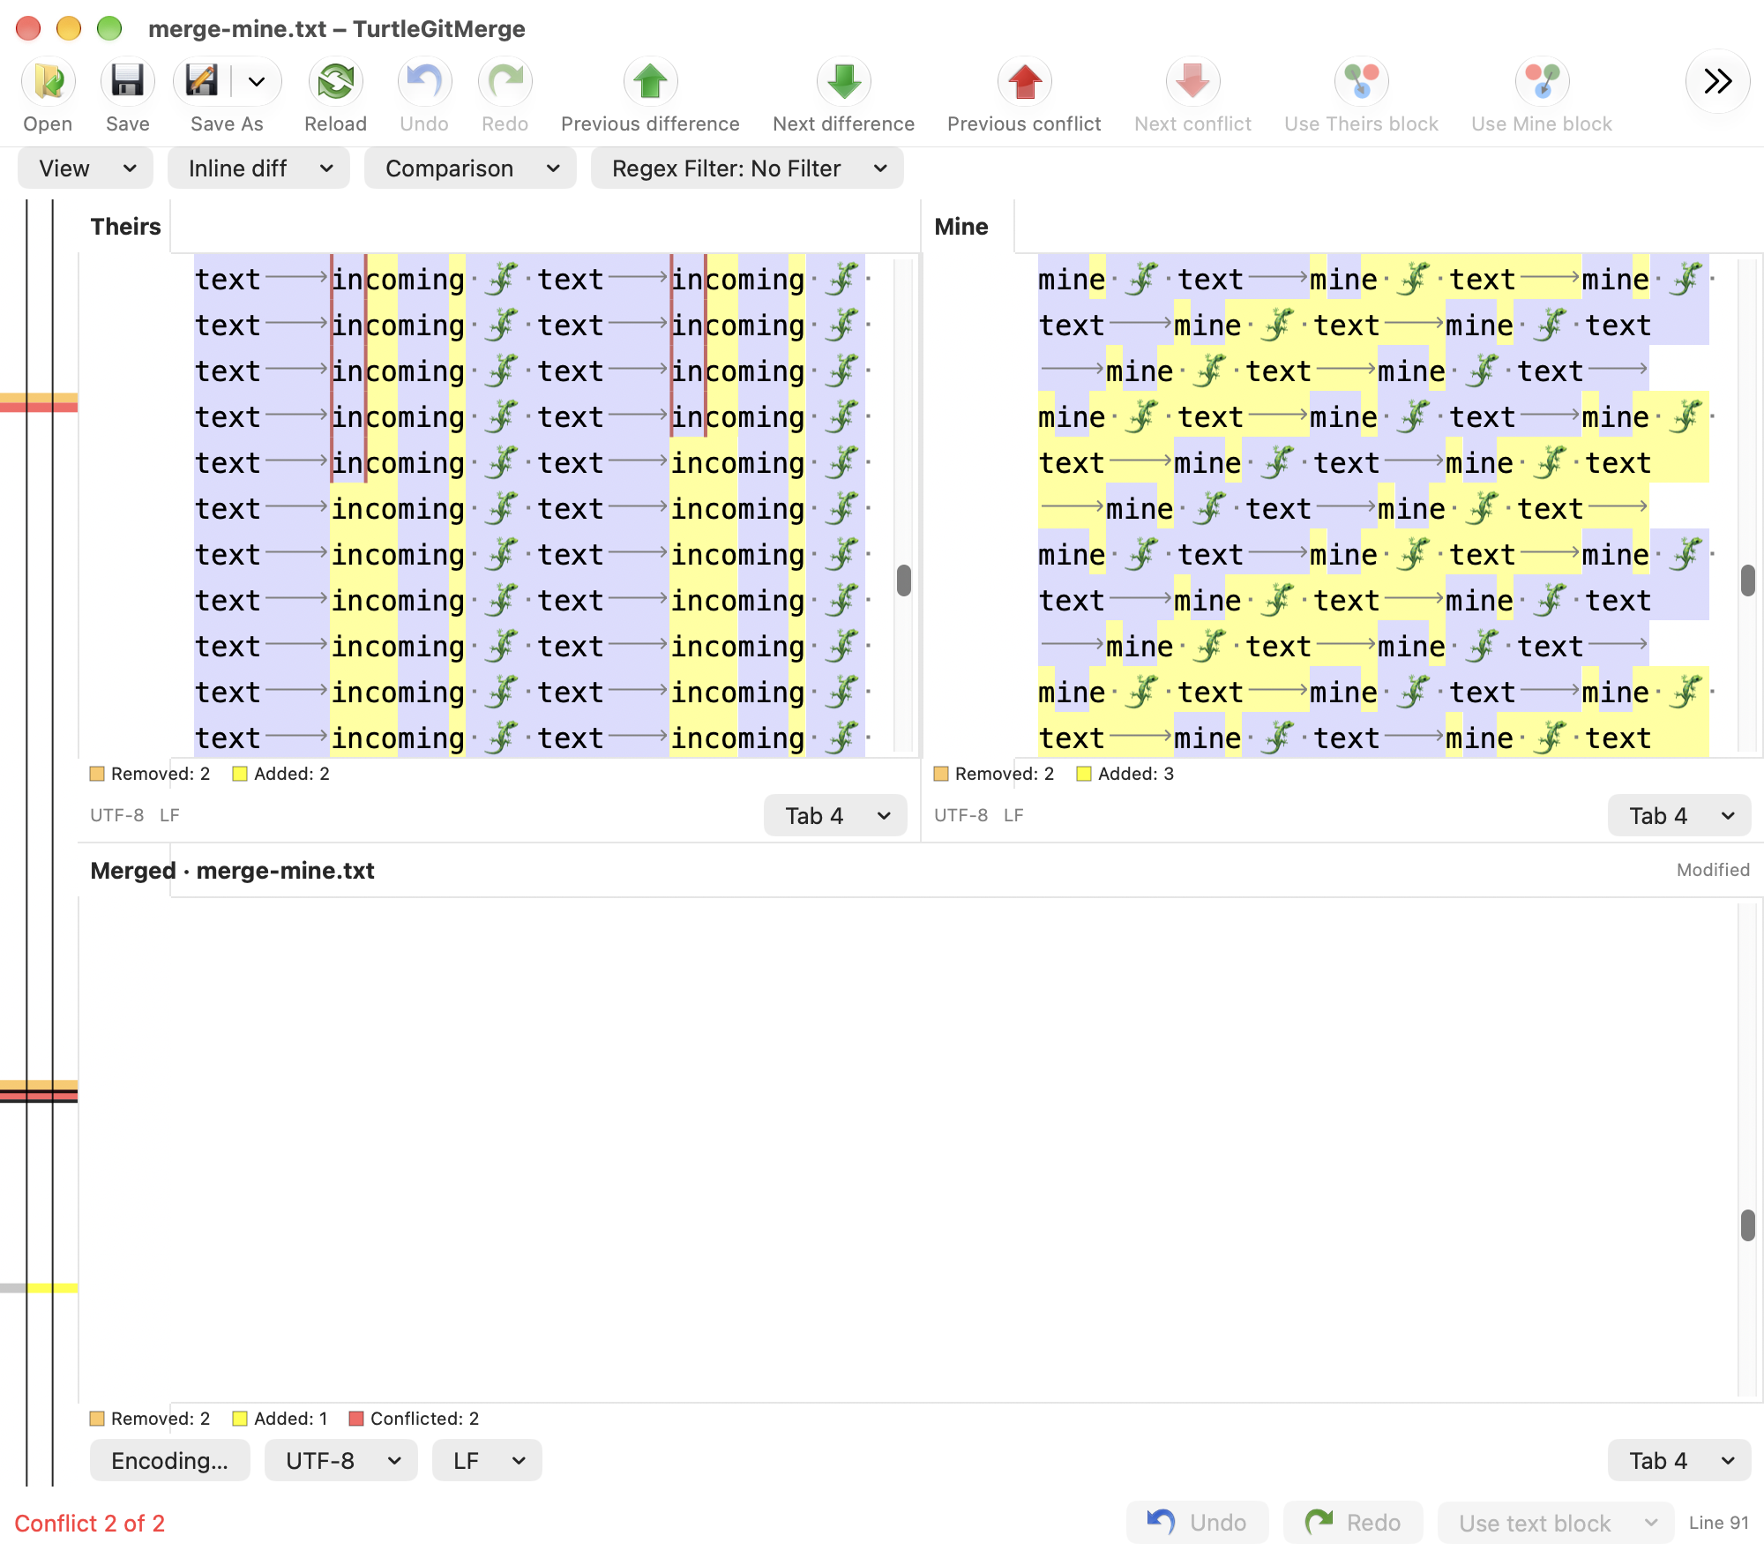Jump to Next difference
This screenshot has height=1558, width=1764.
coord(844,82)
